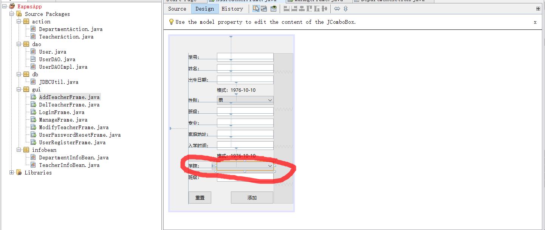The image size is (545, 230).
Task: Click the 专业 text field
Action: tap(245, 123)
